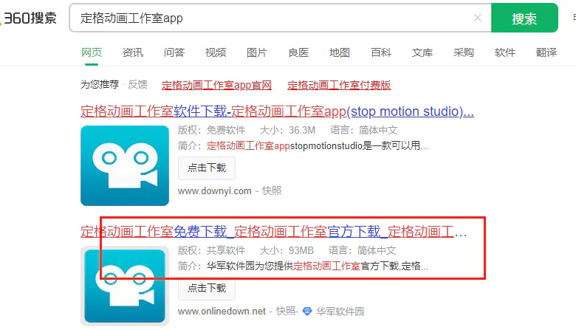Open 快照 next to www.downyi.com
Image resolution: width=576 pixels, height=330 pixels.
272,191
